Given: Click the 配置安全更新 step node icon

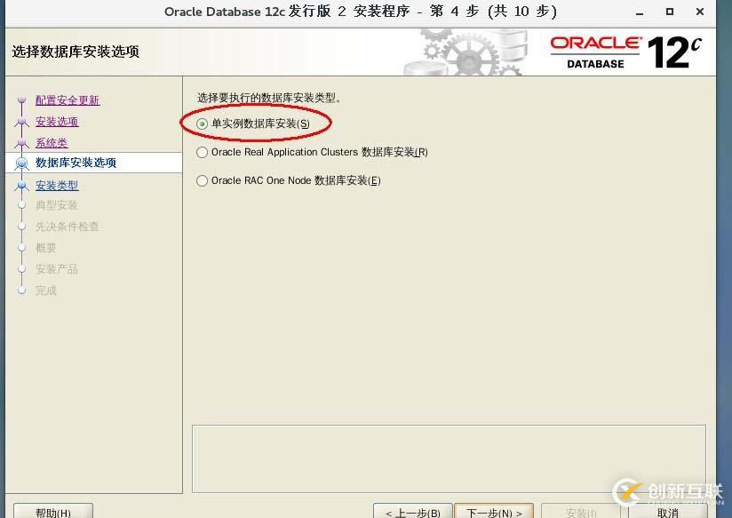Looking at the screenshot, I should 21,100.
